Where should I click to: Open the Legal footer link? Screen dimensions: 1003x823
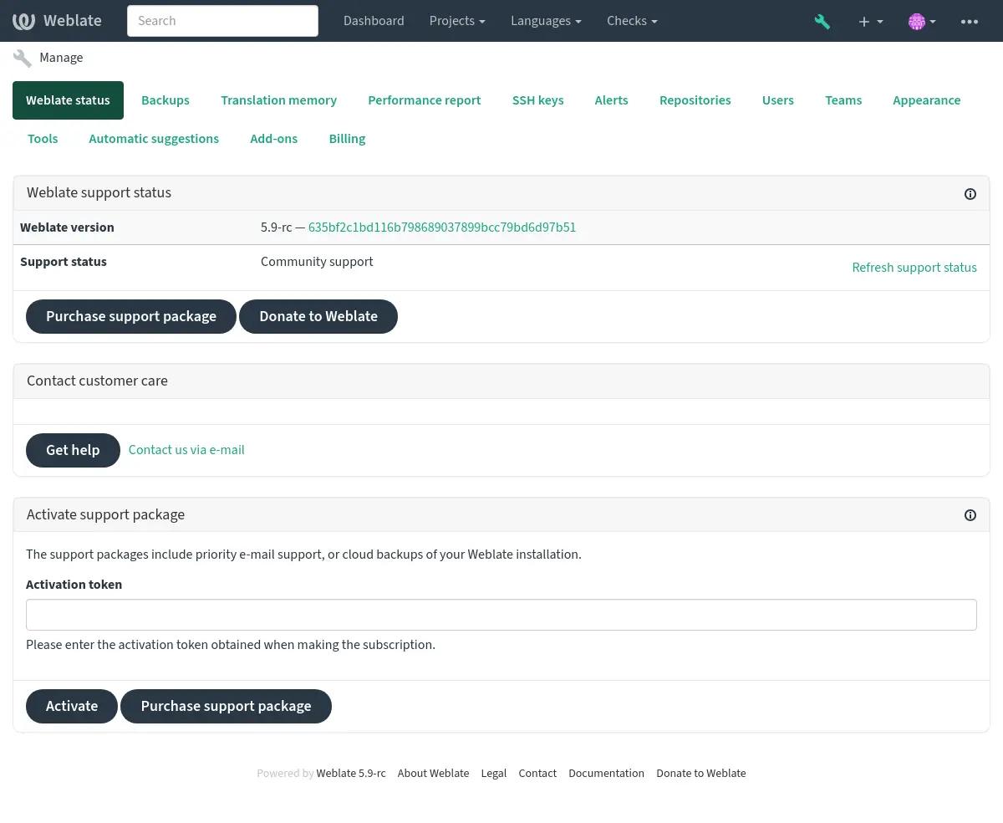(x=494, y=774)
